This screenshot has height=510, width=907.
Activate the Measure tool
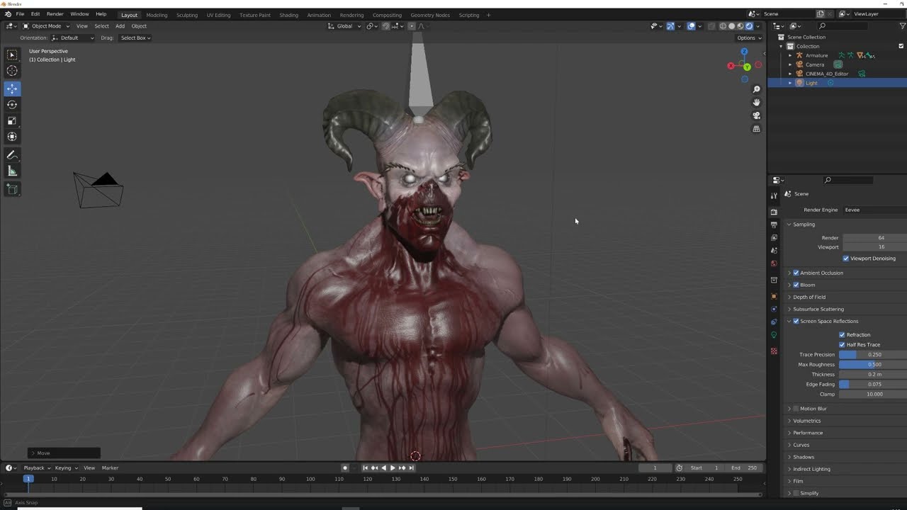coord(12,171)
